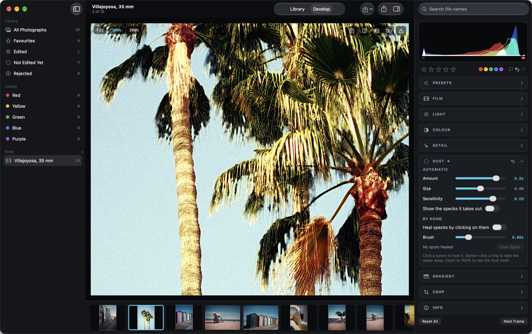Switch to the Library tab
The image size is (532, 334).
(297, 9)
